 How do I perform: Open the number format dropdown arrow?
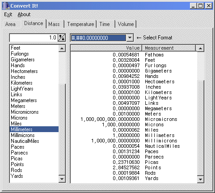pyautogui.click(x=130, y=38)
